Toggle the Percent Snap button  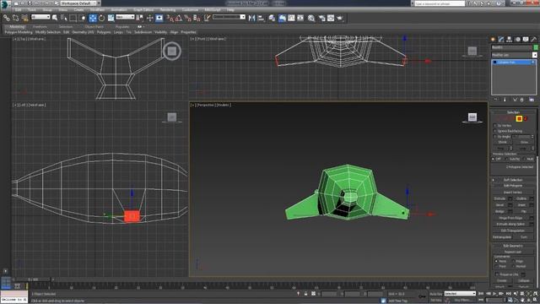coord(187,18)
